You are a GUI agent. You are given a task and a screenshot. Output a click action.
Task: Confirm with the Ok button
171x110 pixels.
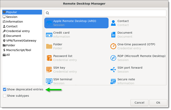pos(158,103)
